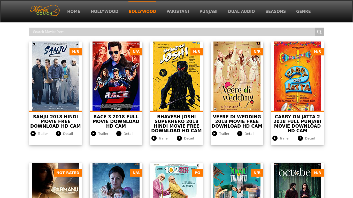Click the Detail text under Sanju
The image size is (353, 198).
[x=68, y=134]
